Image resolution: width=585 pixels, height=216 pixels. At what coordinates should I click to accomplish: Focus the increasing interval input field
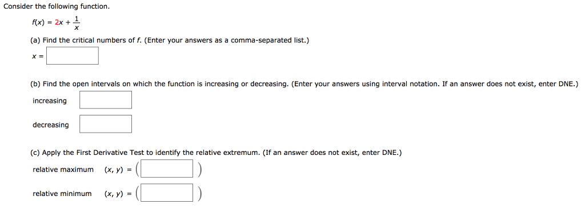click(106, 100)
